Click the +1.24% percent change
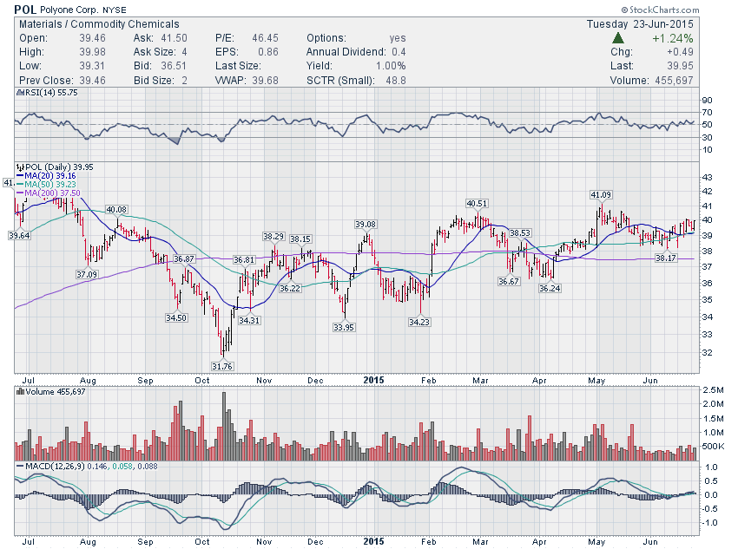This screenshot has width=738, height=549. (x=672, y=38)
